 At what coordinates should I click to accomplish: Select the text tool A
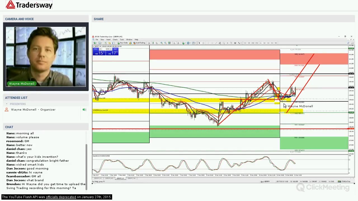click(227, 43)
